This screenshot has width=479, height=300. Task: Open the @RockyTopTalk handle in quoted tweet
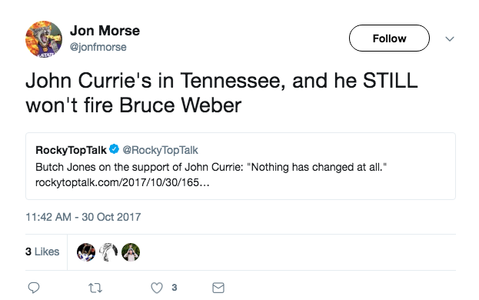click(161, 150)
